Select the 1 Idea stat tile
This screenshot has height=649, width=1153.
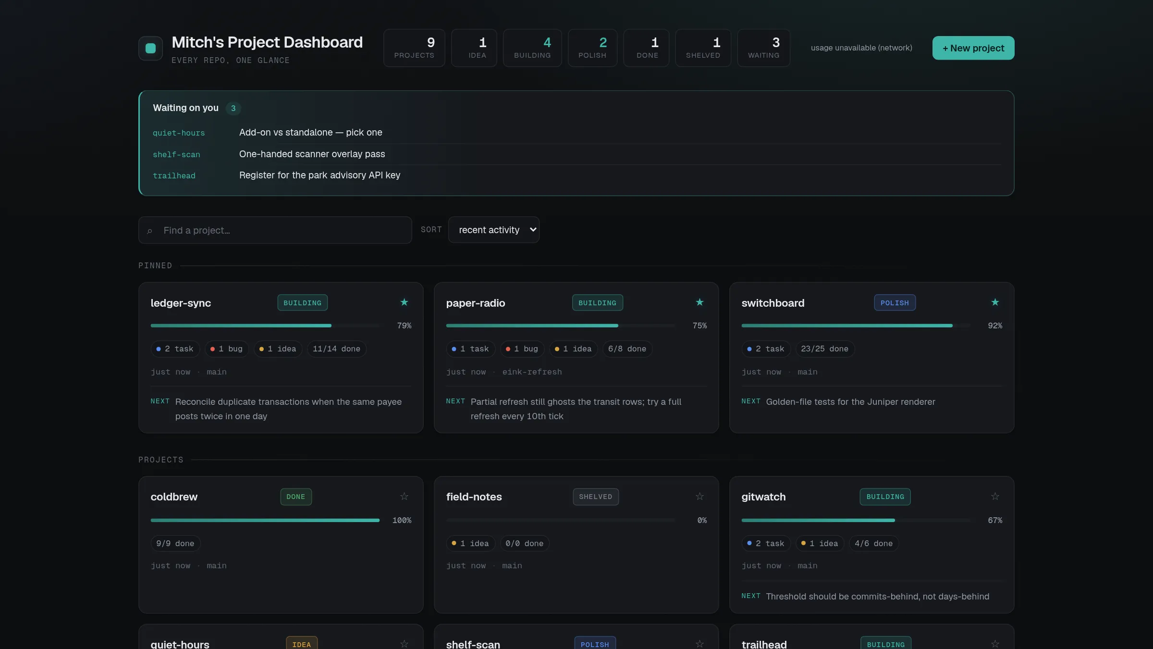coord(474,48)
